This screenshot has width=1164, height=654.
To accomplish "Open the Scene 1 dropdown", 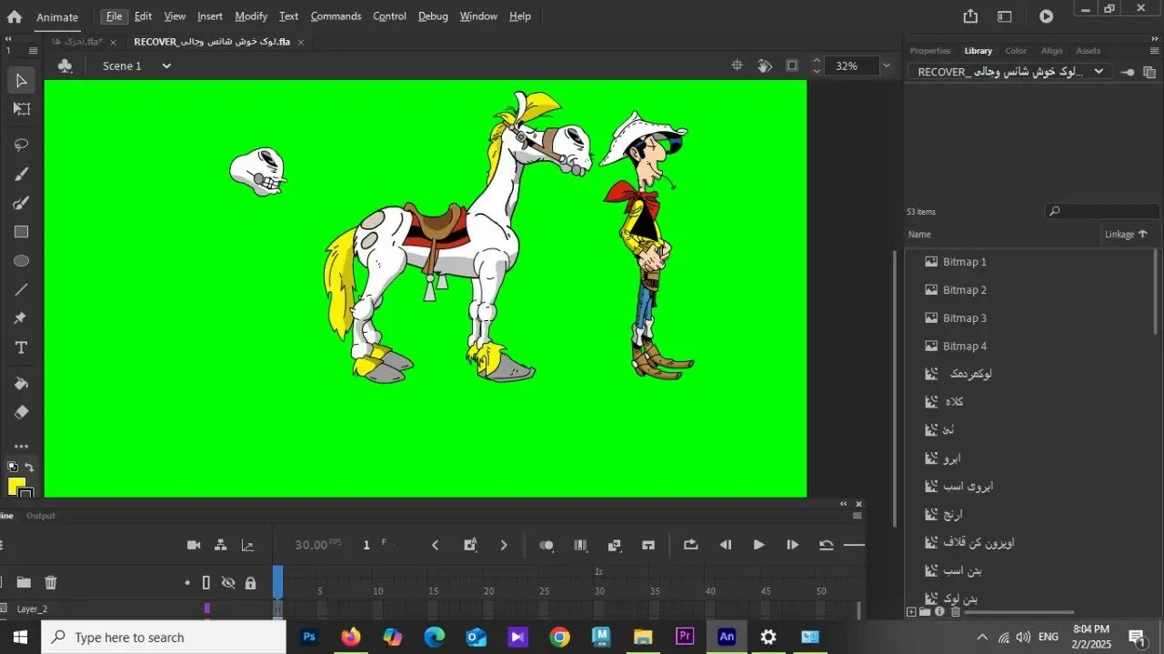I will (166, 65).
